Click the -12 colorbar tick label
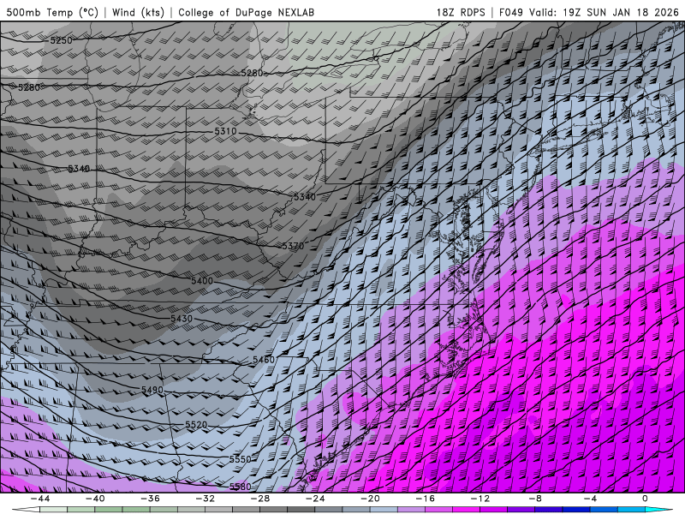The image size is (685, 514). [480, 499]
